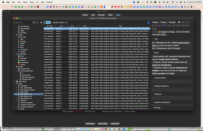Image resolution: width=203 pixels, height=131 pixels.
Task: Click the bold formatting button in editor
Action: [183, 22]
